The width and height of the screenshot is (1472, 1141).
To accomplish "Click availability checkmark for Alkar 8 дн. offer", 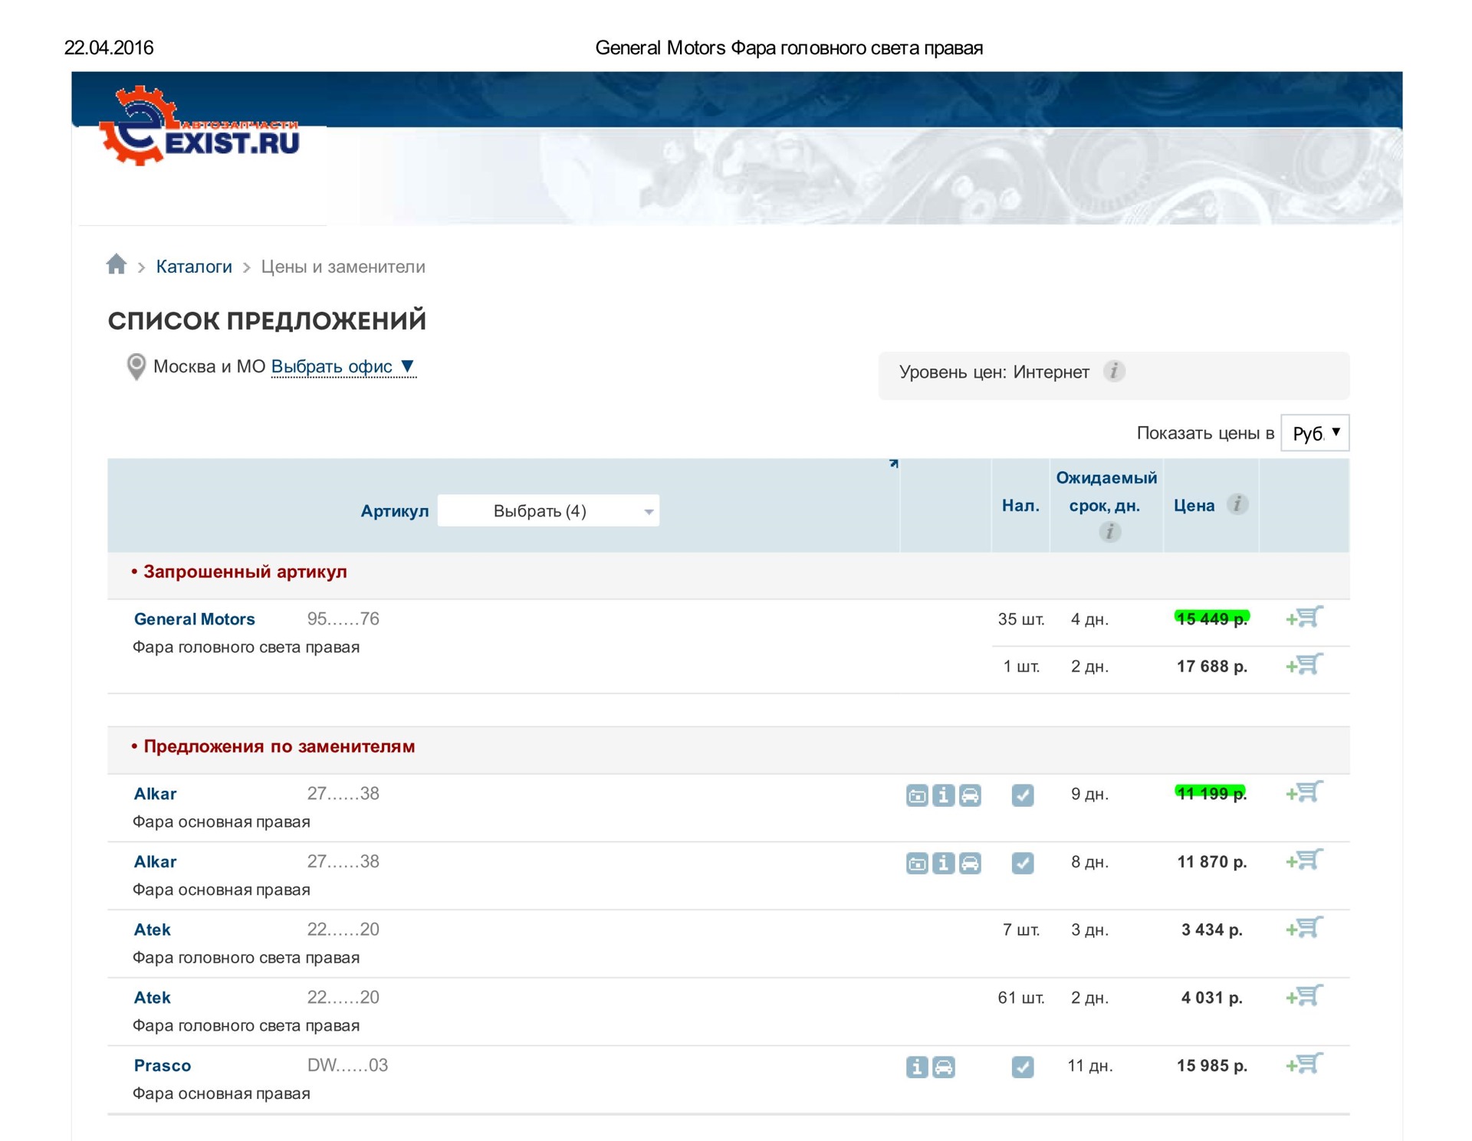I will 1022,864.
